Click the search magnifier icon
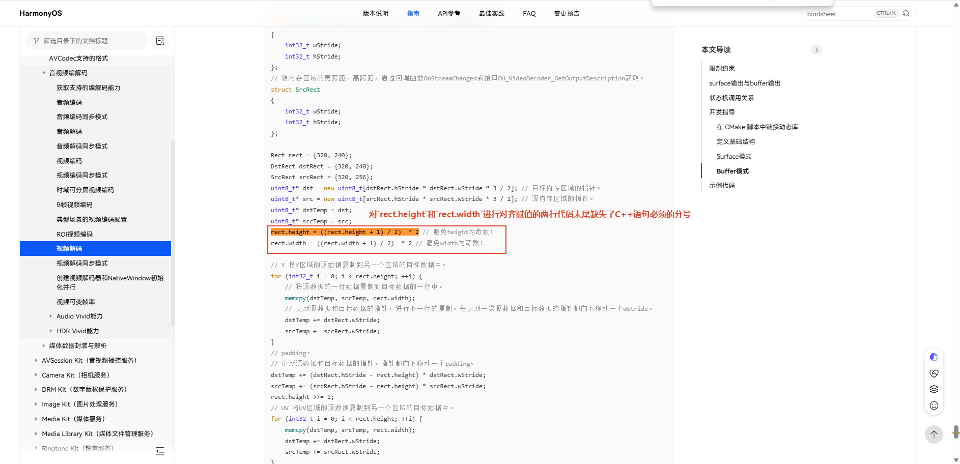Viewport: 960px width, 464px height. (906, 13)
